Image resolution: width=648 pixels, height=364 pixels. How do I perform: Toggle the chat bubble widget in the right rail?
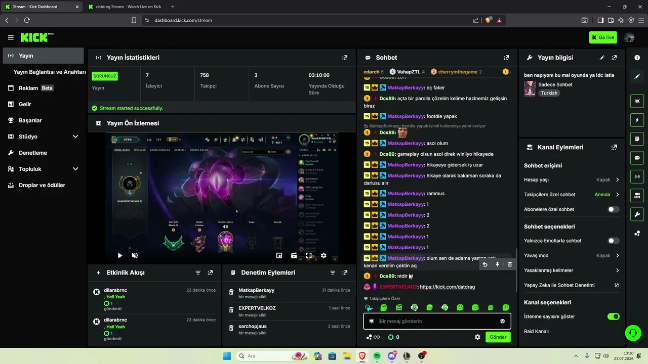click(637, 158)
